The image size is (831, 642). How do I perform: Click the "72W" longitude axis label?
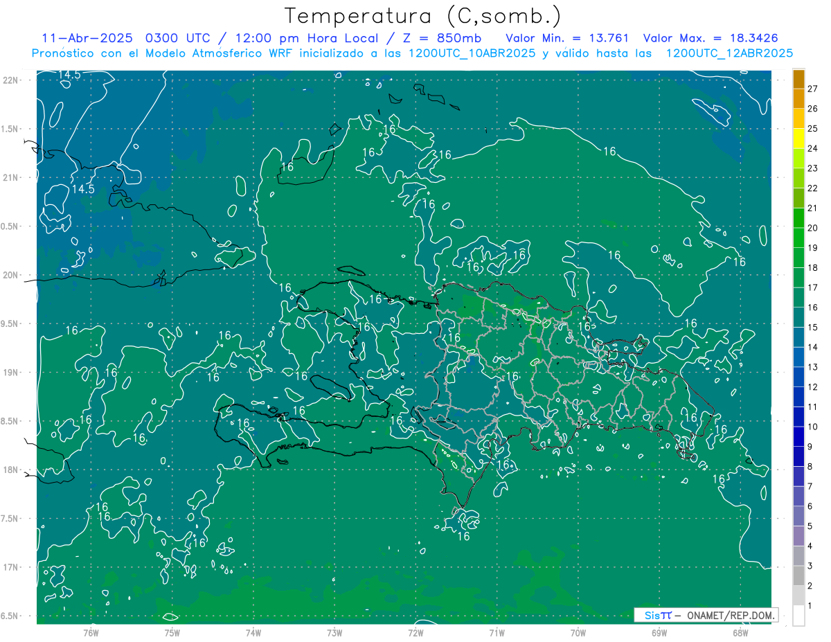[415, 632]
